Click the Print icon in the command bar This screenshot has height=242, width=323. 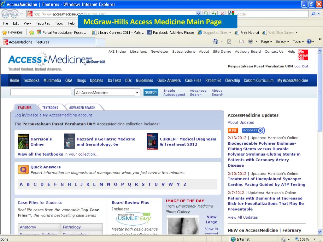250,42
